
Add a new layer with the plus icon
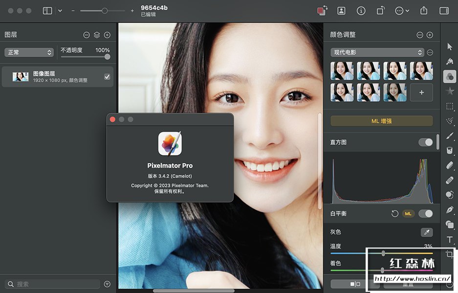point(107,35)
